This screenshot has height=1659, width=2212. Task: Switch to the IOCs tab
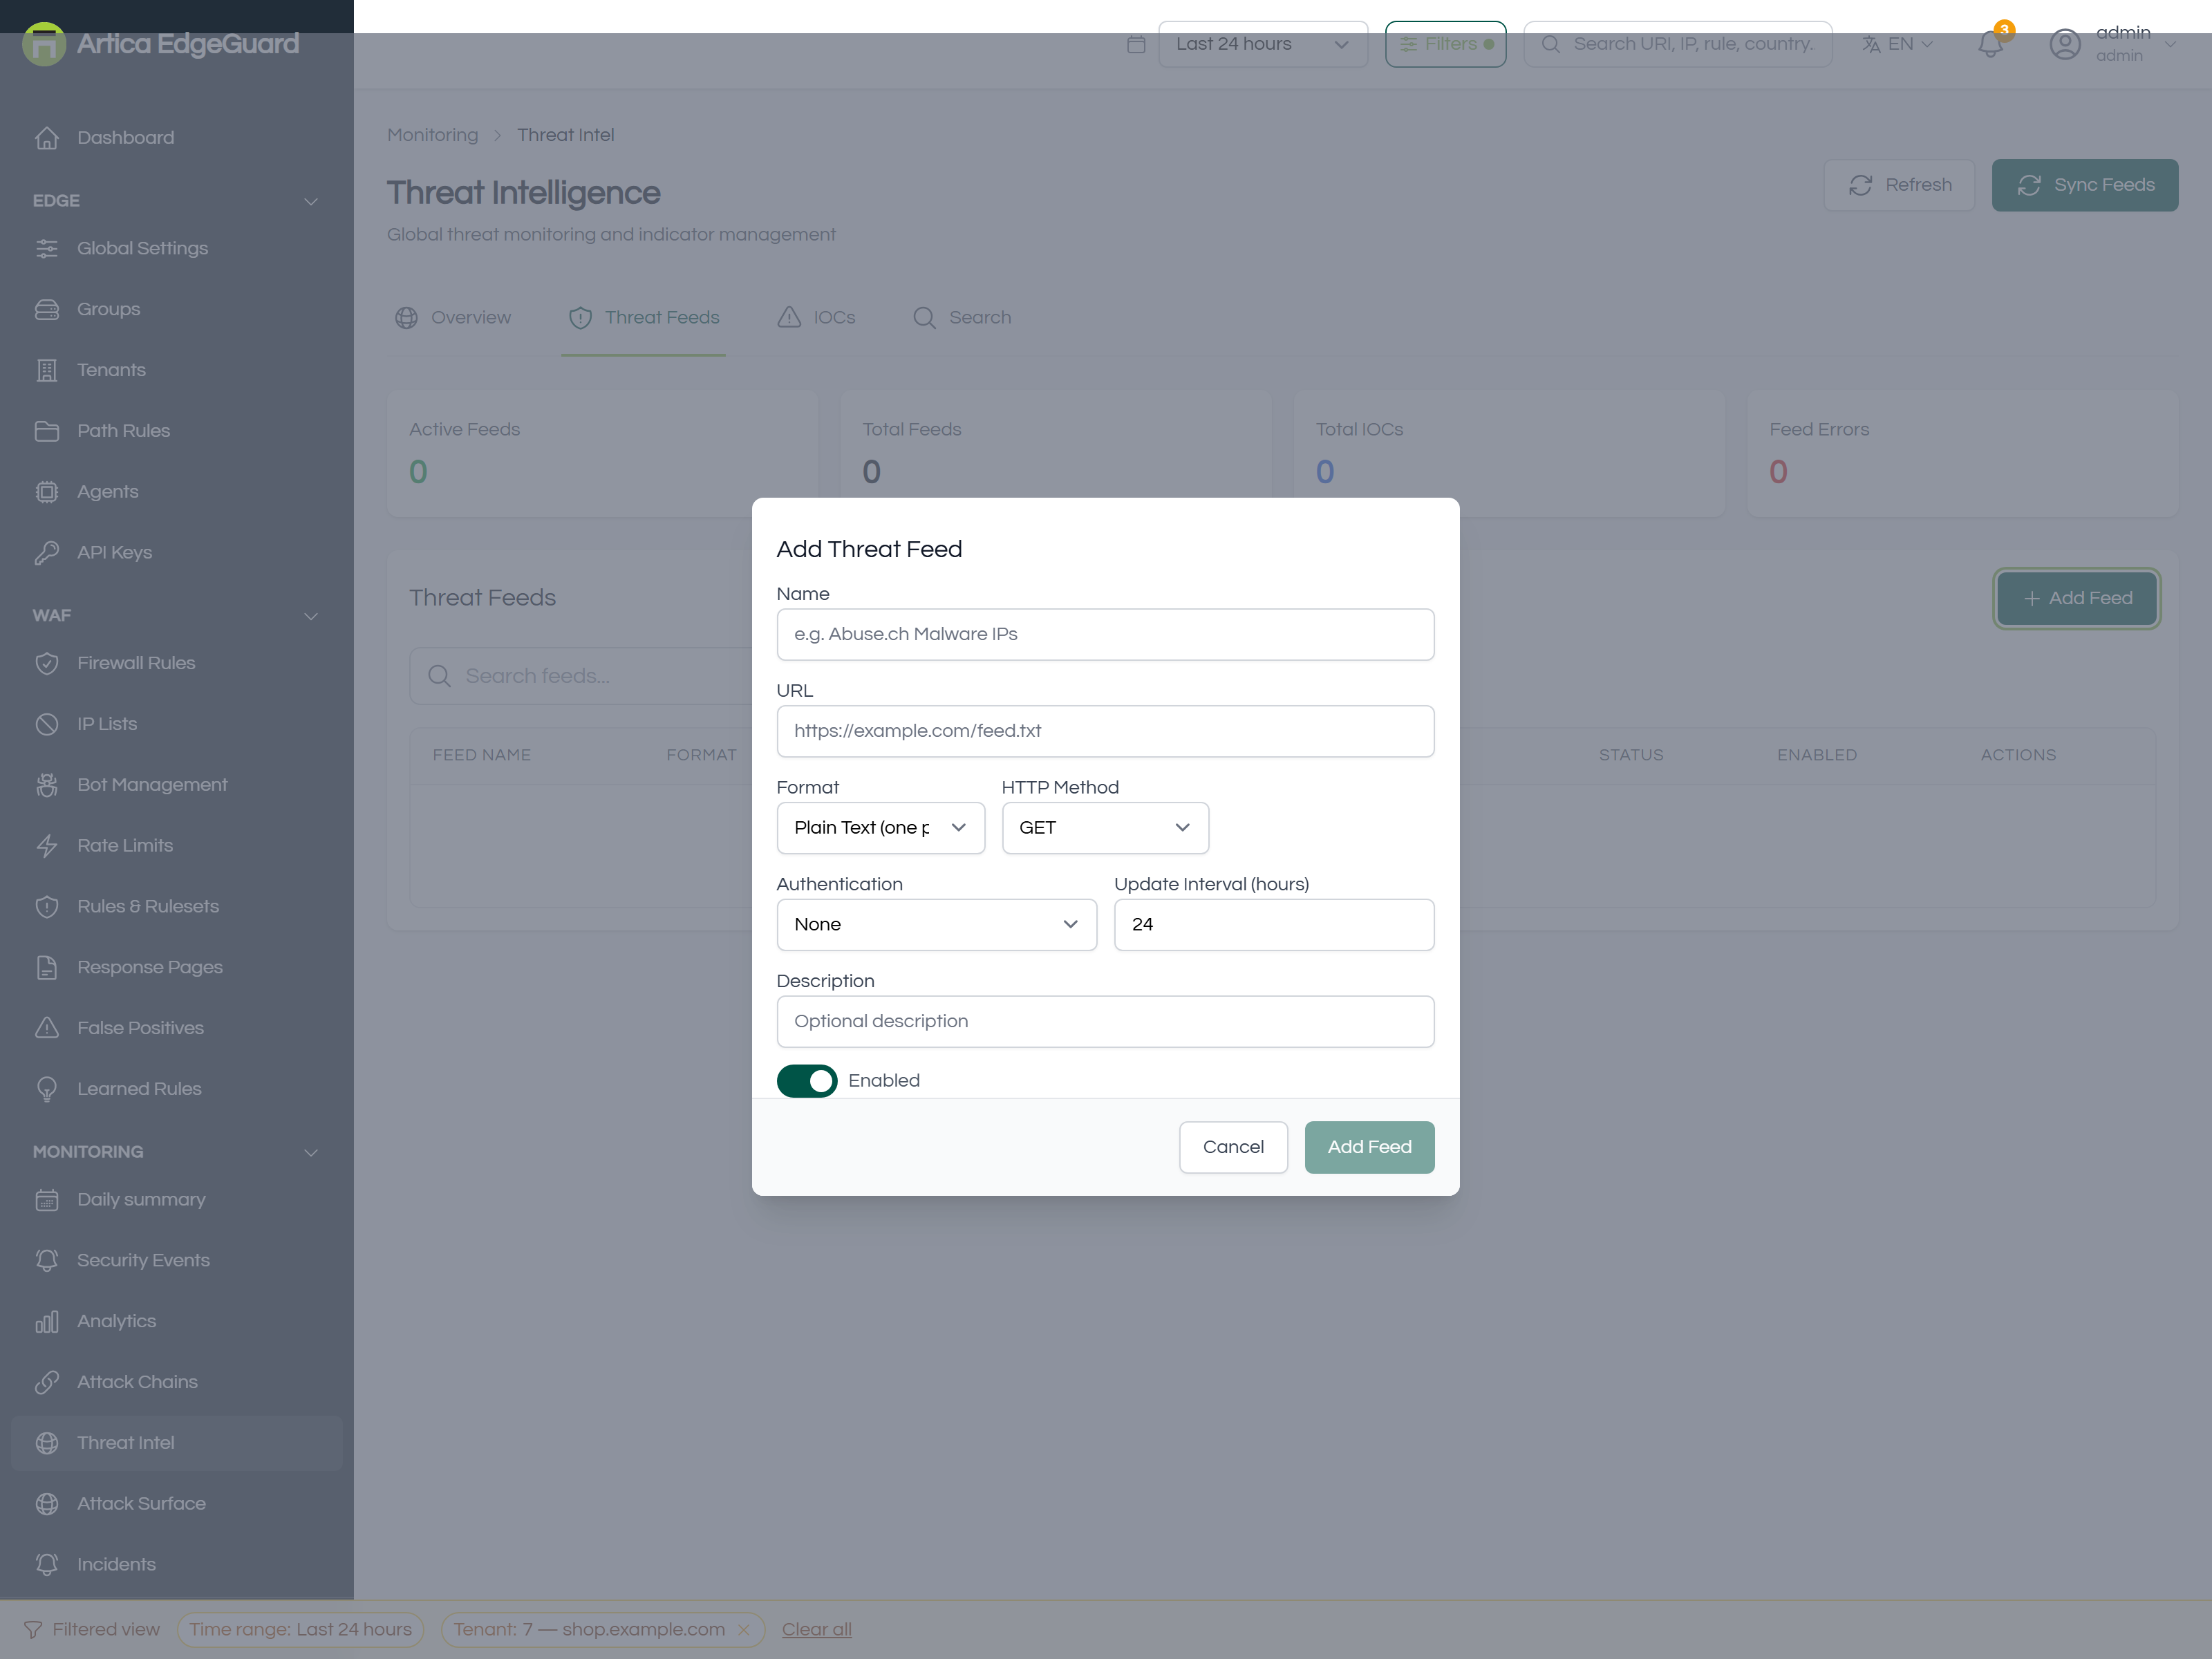(816, 318)
